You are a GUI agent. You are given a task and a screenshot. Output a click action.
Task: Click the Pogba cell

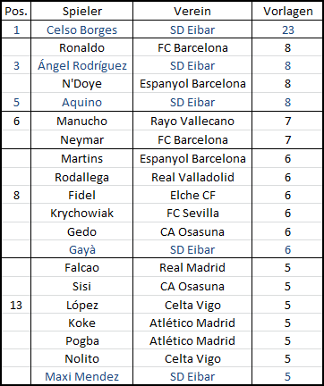coord(81,340)
